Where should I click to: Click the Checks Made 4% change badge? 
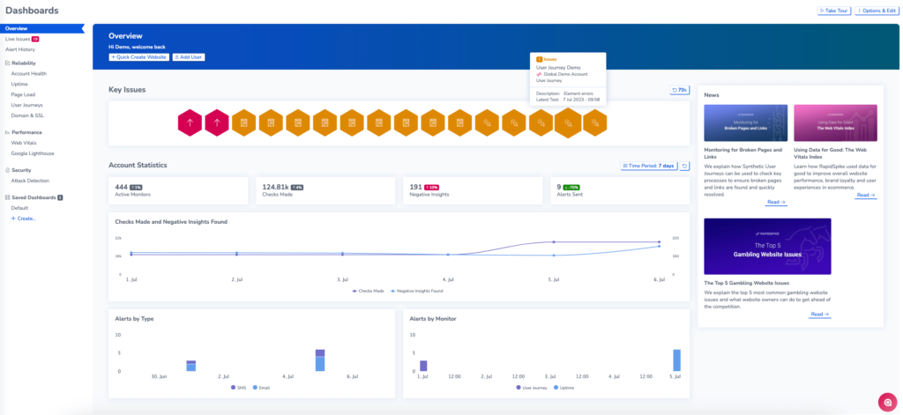point(297,187)
